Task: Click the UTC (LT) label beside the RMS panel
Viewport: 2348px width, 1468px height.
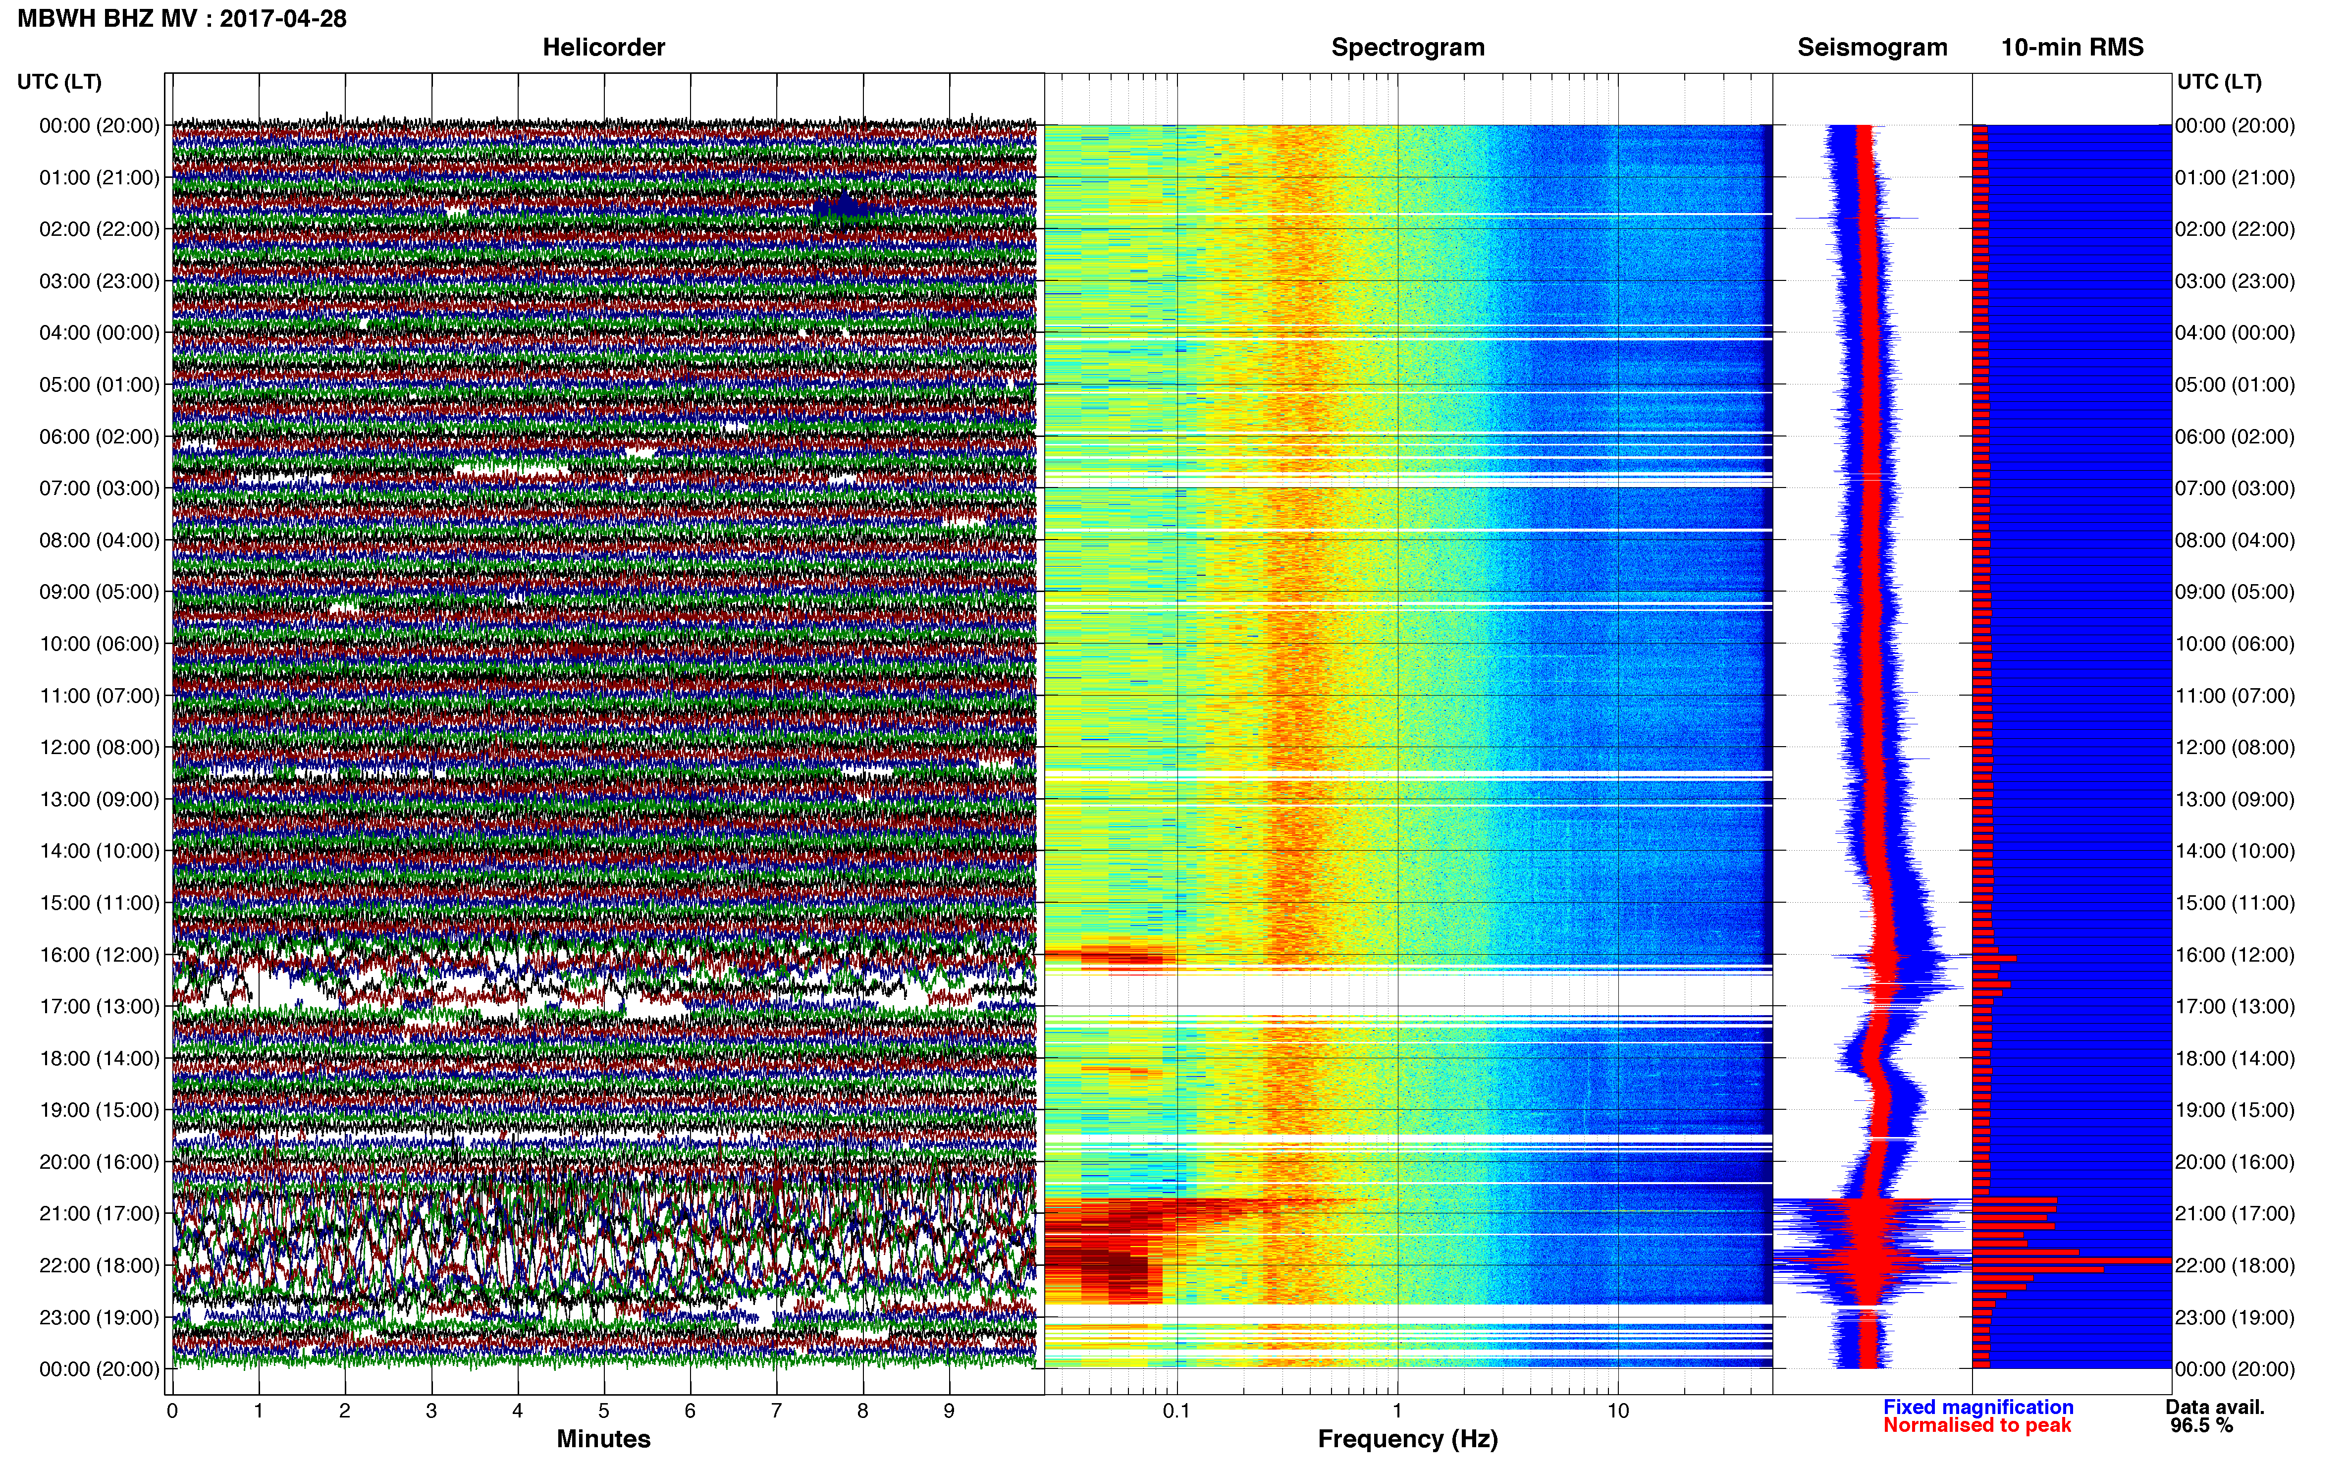Action: pos(2219,82)
